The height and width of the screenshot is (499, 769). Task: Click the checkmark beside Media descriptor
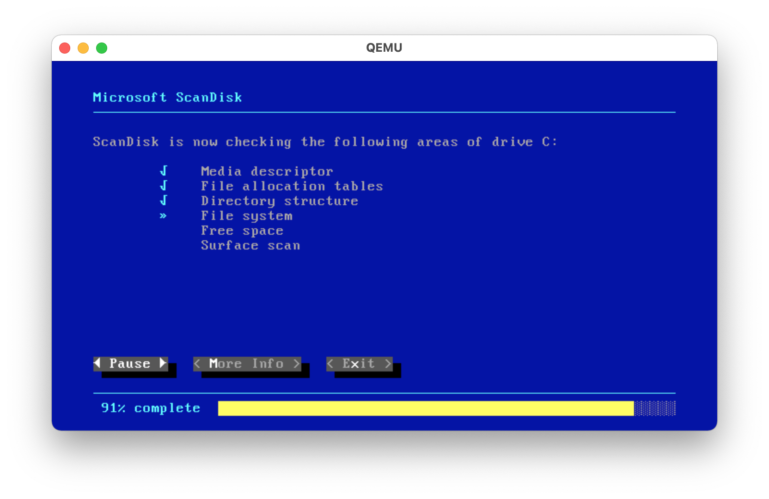point(164,171)
